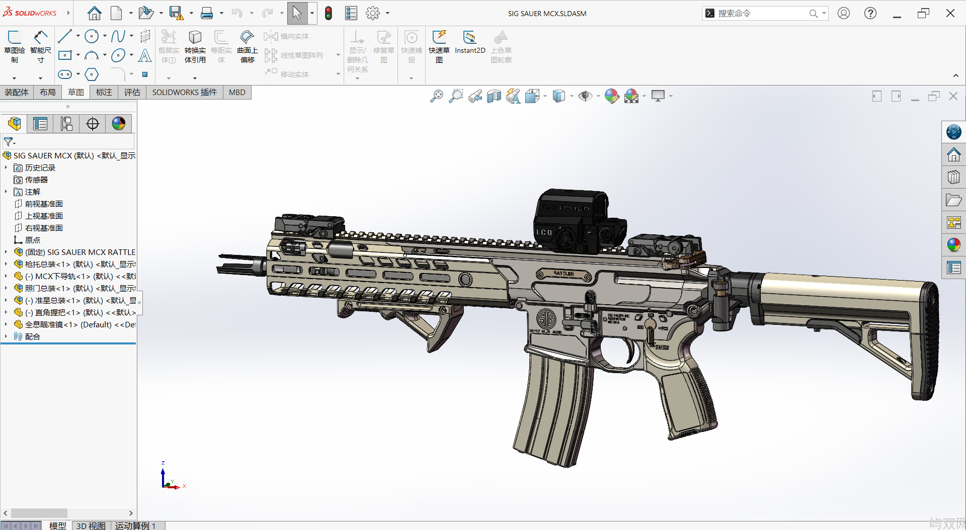Switch to the 运动算例 1 tab
This screenshot has height=530, width=966.
point(135,525)
